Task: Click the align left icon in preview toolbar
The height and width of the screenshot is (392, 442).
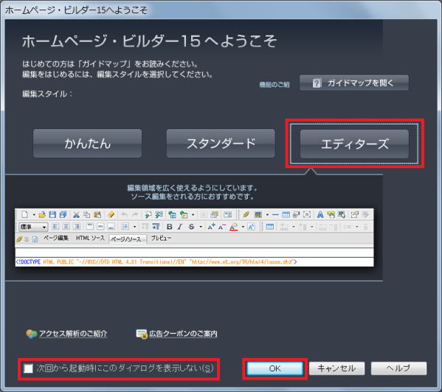Action: pyautogui.click(x=55, y=226)
